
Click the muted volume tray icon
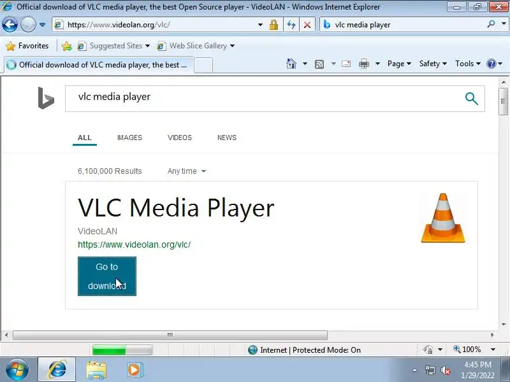coord(445,370)
